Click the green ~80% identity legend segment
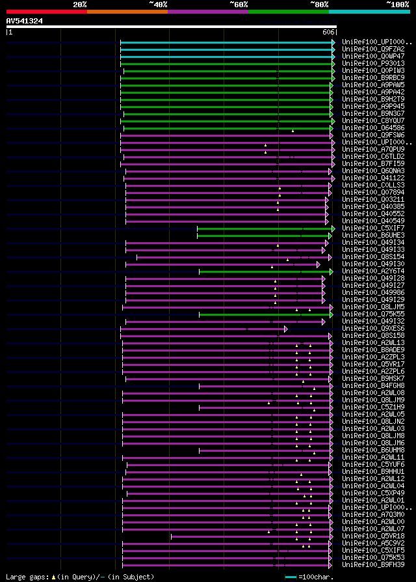Image resolution: width=416 pixels, height=582 pixels. (x=289, y=12)
